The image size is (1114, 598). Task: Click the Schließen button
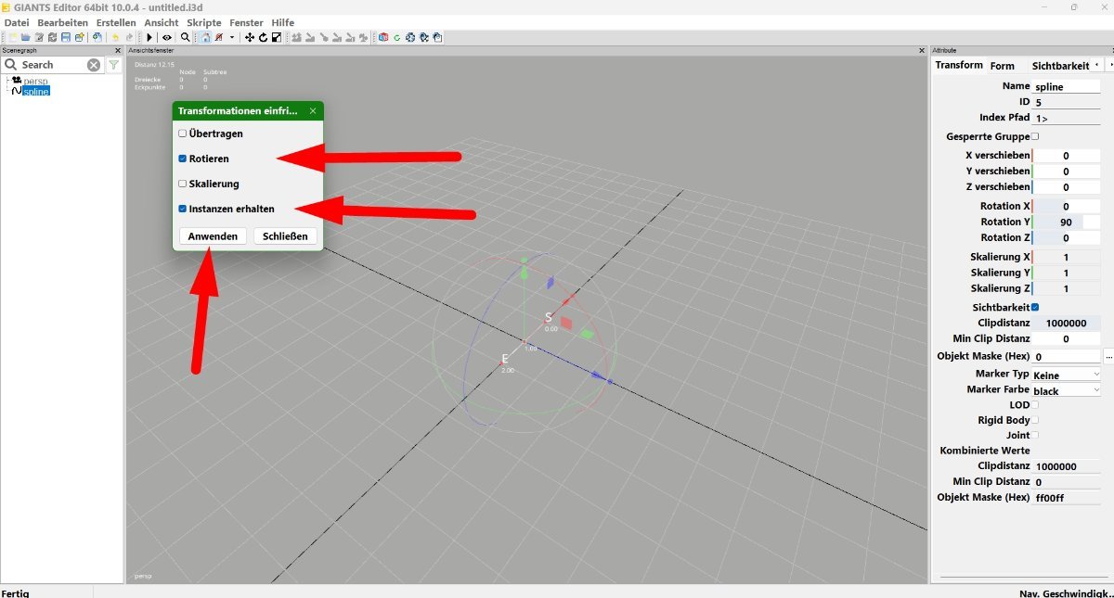point(285,236)
